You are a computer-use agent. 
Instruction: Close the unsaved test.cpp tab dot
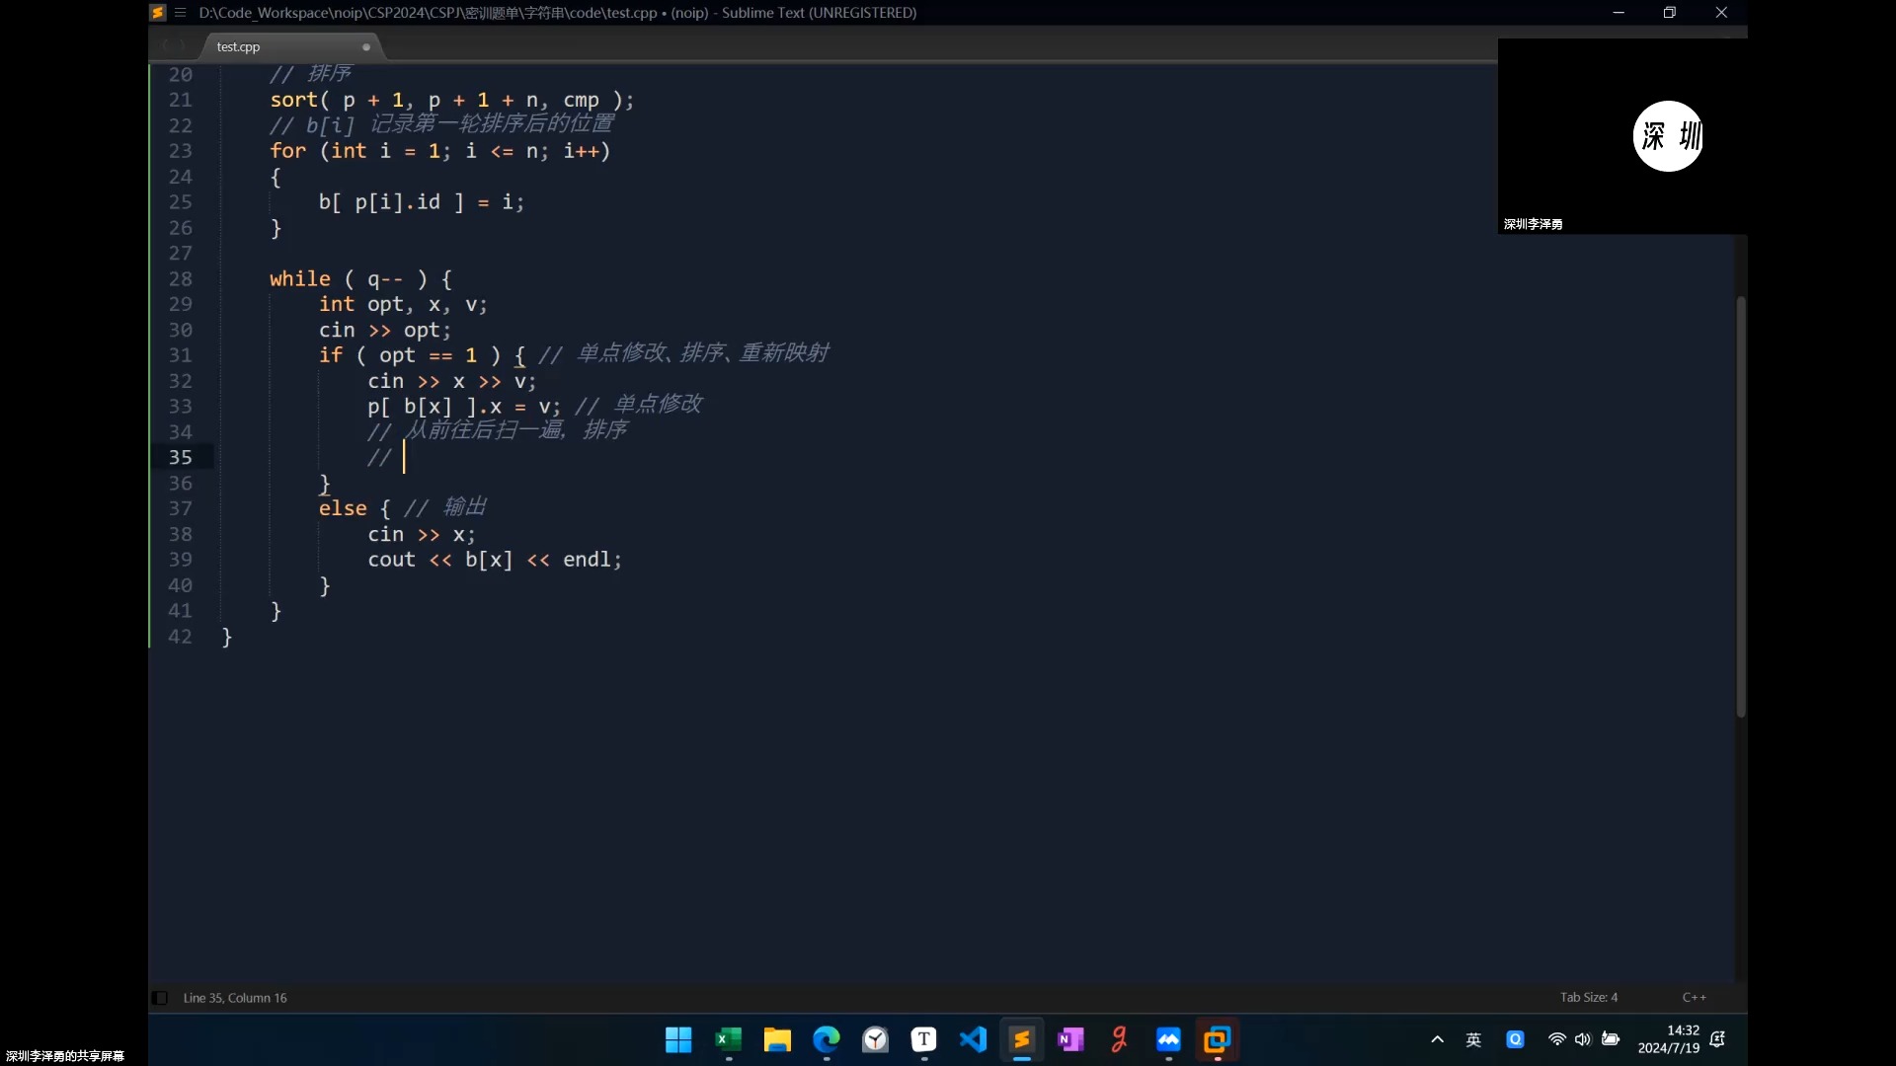click(x=366, y=46)
